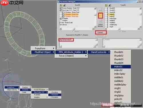This screenshot has width=143, height=108.
Task: Click direction arrow above the highlighted arrow button
Action: click(x=100, y=10)
